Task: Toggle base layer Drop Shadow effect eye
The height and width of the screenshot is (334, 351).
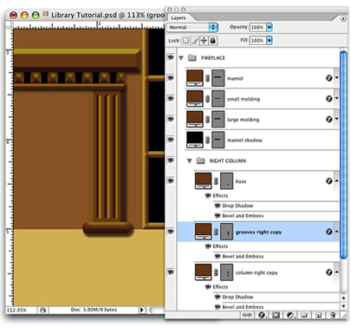Action: 218,206
